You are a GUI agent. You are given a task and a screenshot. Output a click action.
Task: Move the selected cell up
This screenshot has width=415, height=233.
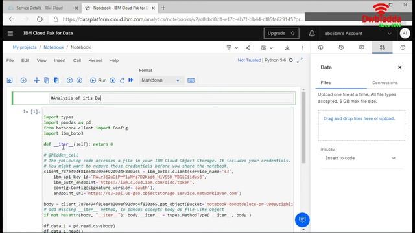(69, 80)
